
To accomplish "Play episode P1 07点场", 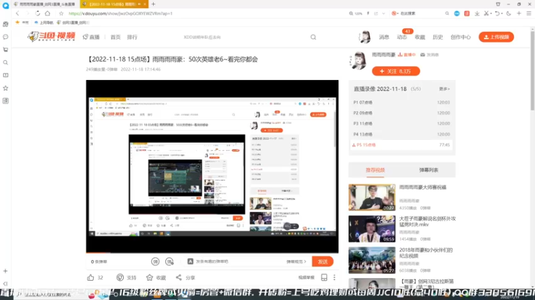I will 402,103.
